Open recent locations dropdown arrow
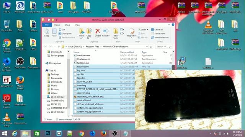This screenshot has height=137, width=245. pyautogui.click(x=55, y=46)
